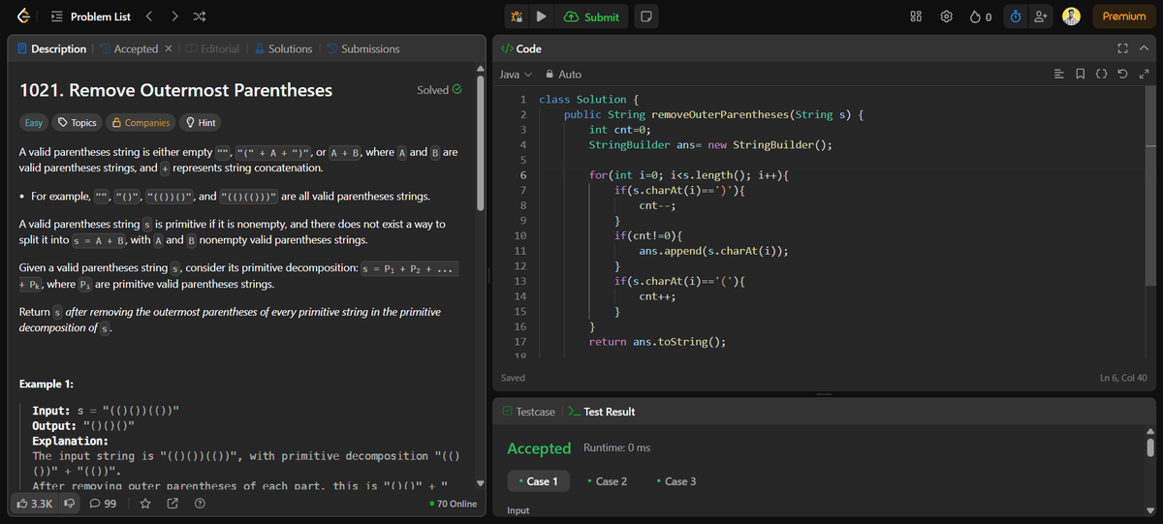Click the share link icon

coord(173,504)
